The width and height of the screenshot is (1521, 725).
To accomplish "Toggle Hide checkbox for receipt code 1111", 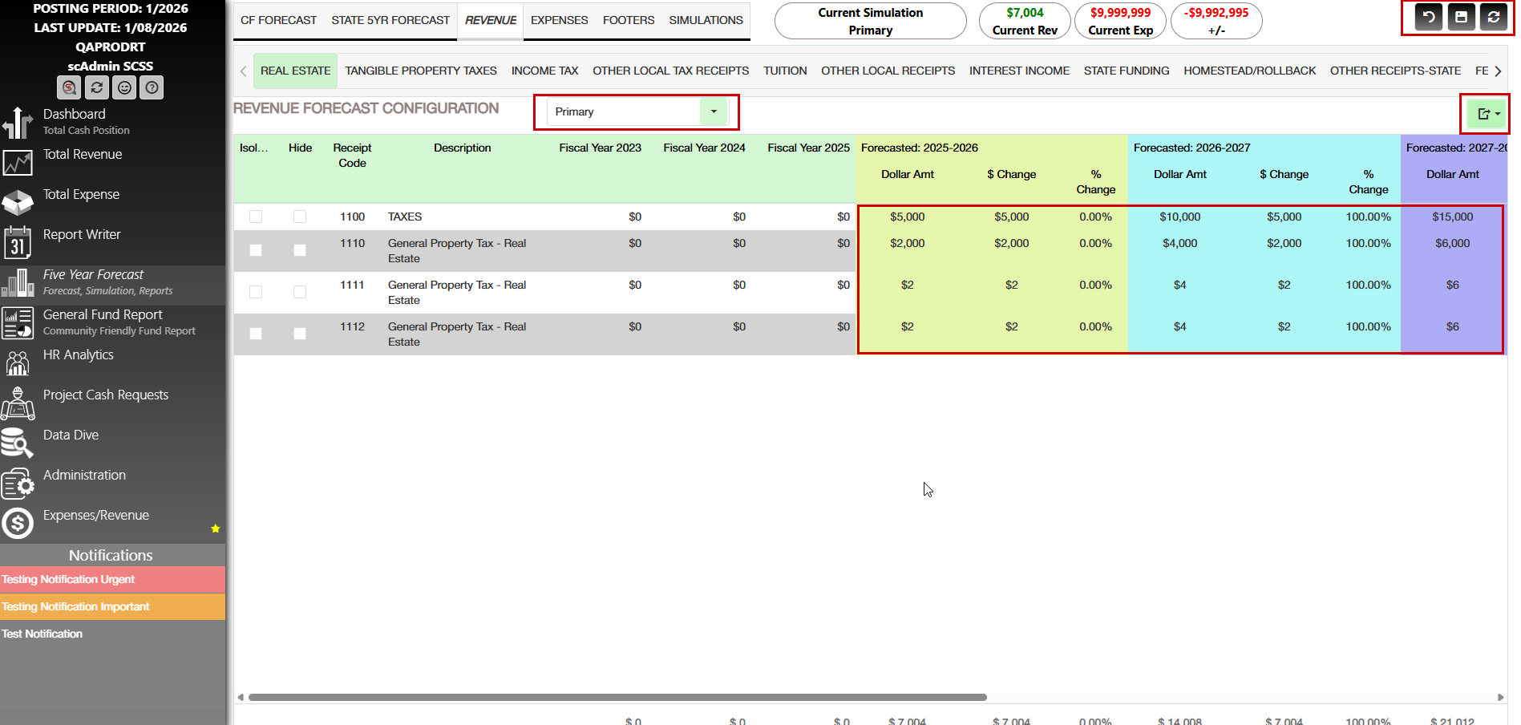I will click(300, 292).
